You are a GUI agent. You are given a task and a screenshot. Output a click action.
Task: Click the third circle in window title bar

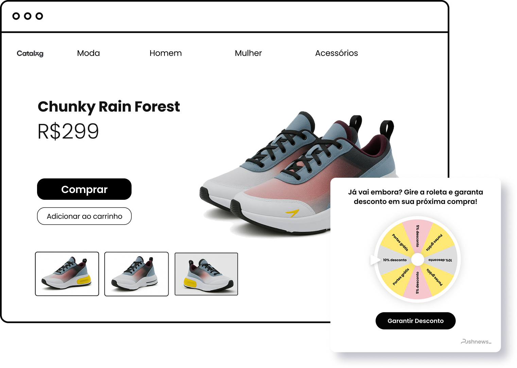coord(39,16)
